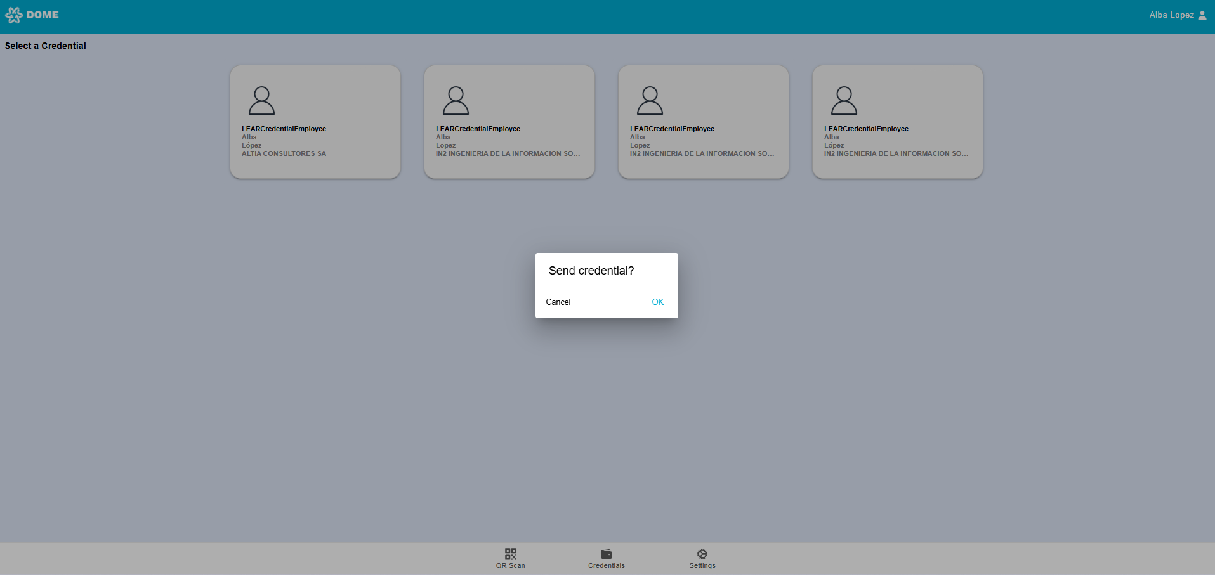1215x575 pixels.
Task: Click the "Select a Credential" heading
Action: tap(46, 46)
